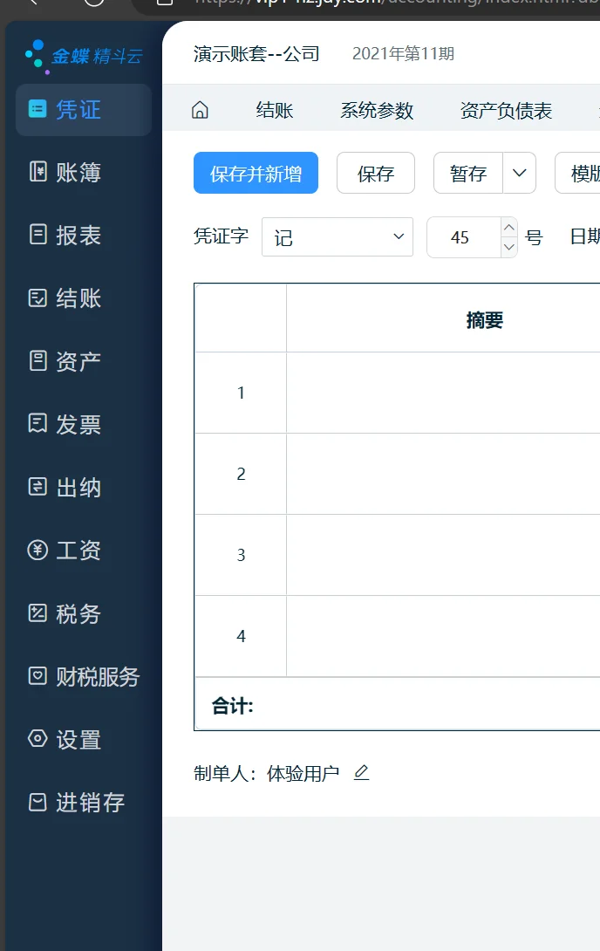Click the 报表 reports icon in sidebar

37,234
